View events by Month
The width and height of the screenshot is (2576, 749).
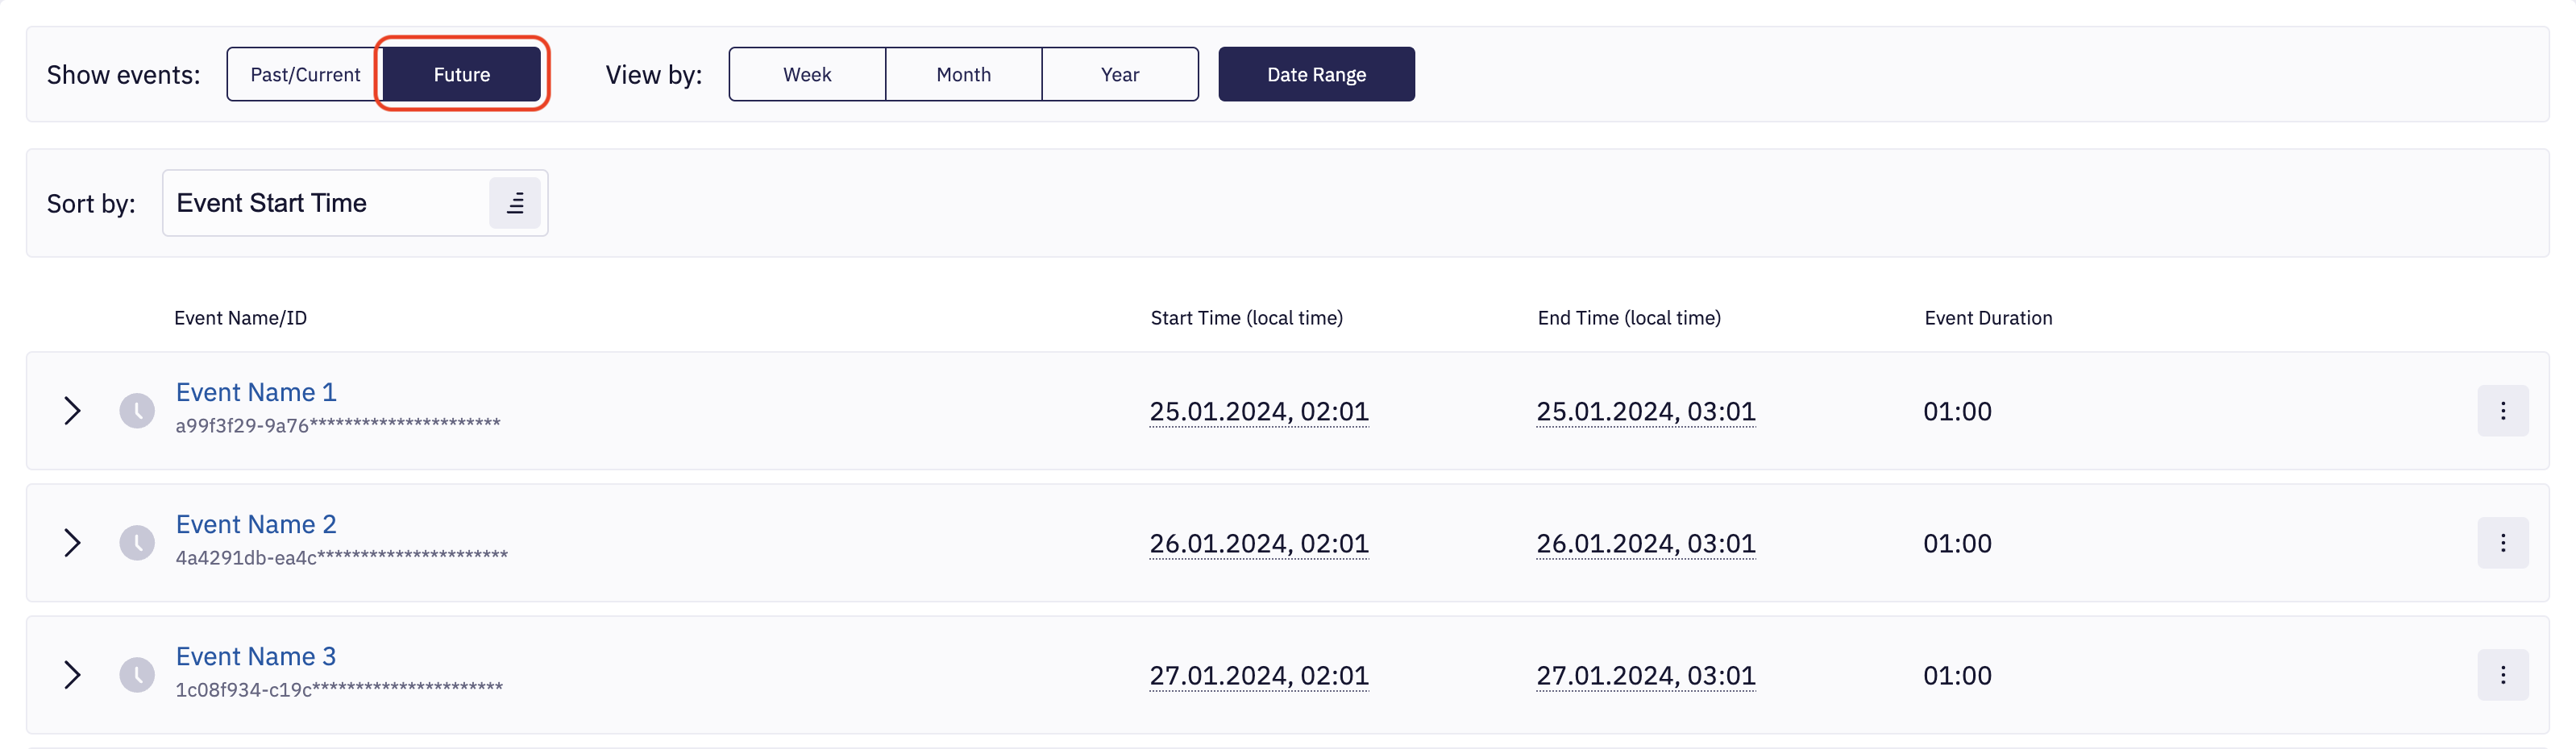pyautogui.click(x=963, y=75)
